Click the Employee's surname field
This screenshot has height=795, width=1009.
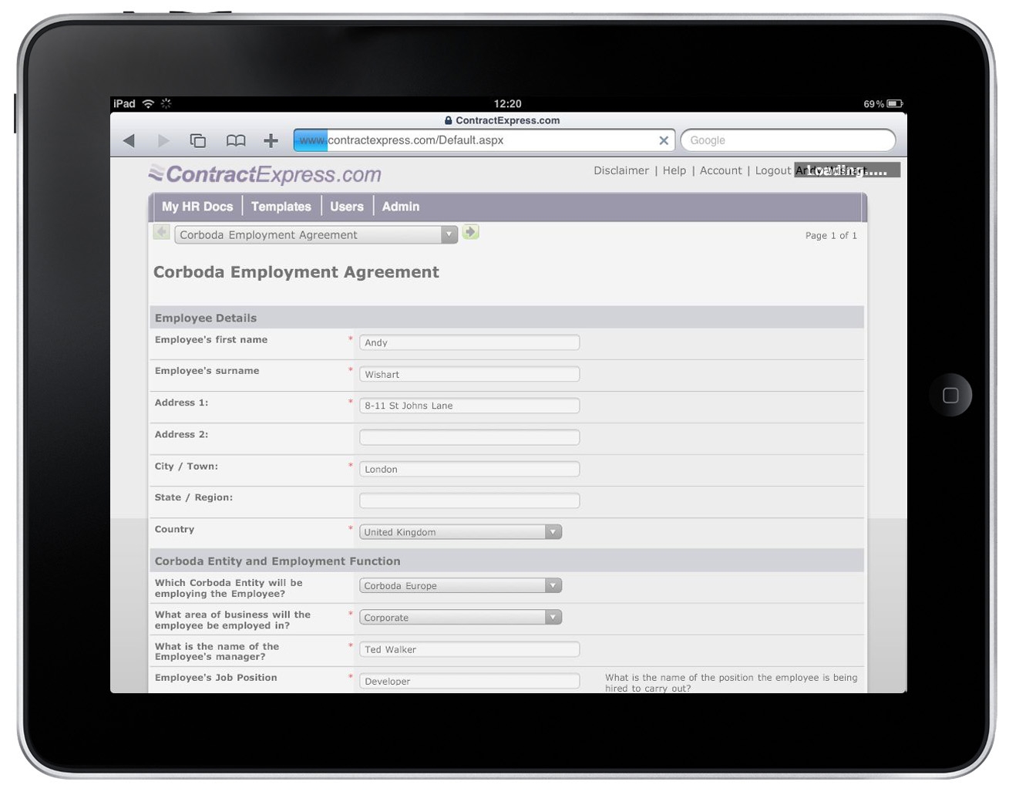[469, 374]
